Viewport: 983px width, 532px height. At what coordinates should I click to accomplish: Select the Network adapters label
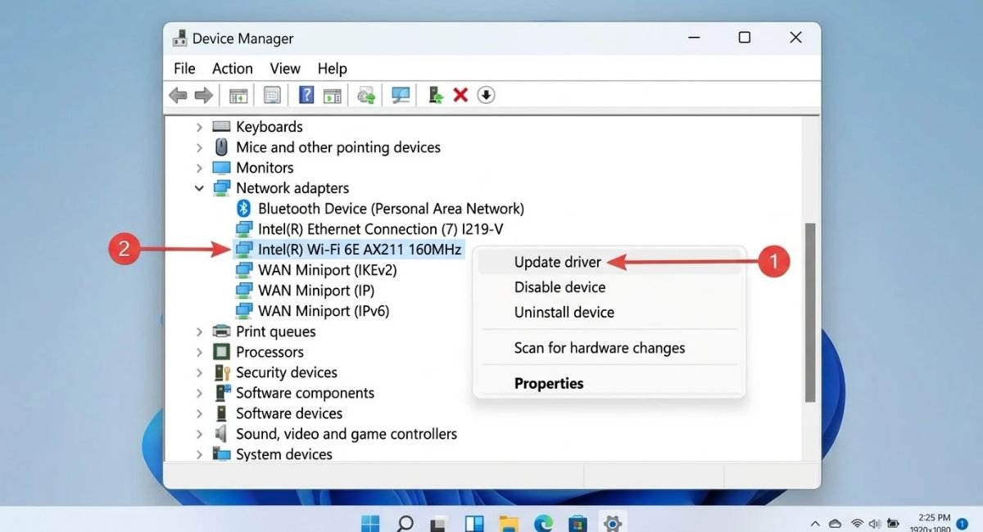(292, 188)
